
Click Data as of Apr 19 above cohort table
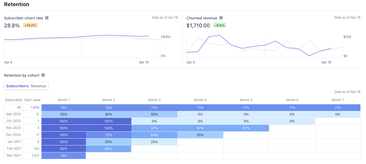(347, 92)
